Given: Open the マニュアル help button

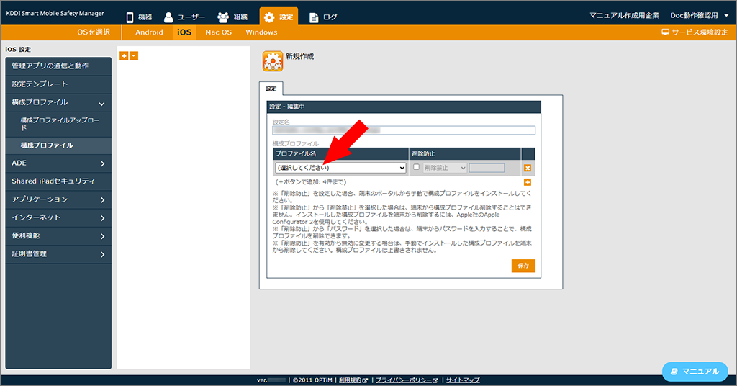Looking at the screenshot, I should pos(695,372).
